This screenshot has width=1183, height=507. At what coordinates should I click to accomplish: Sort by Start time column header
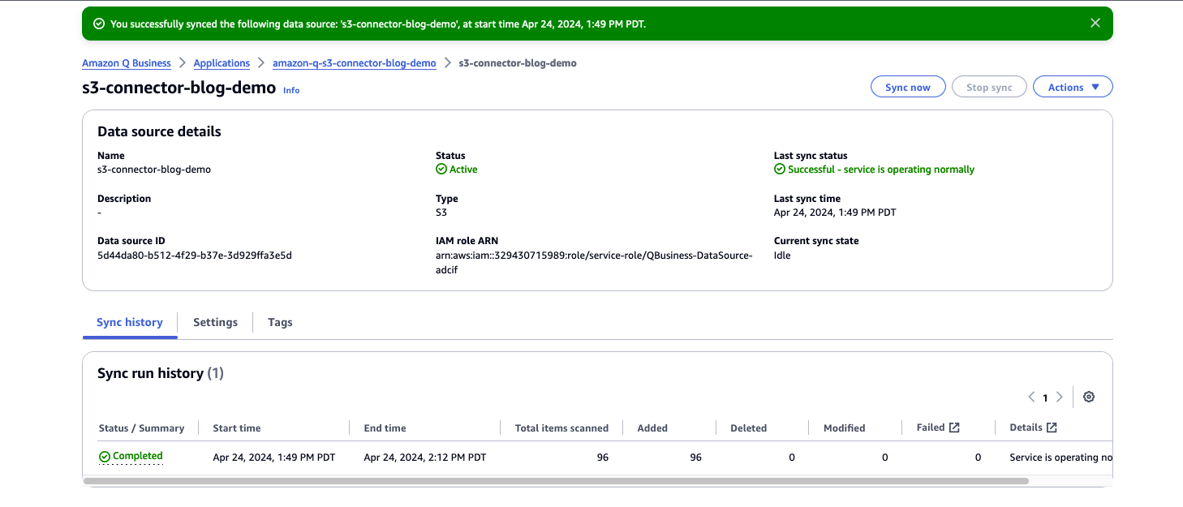[237, 428]
